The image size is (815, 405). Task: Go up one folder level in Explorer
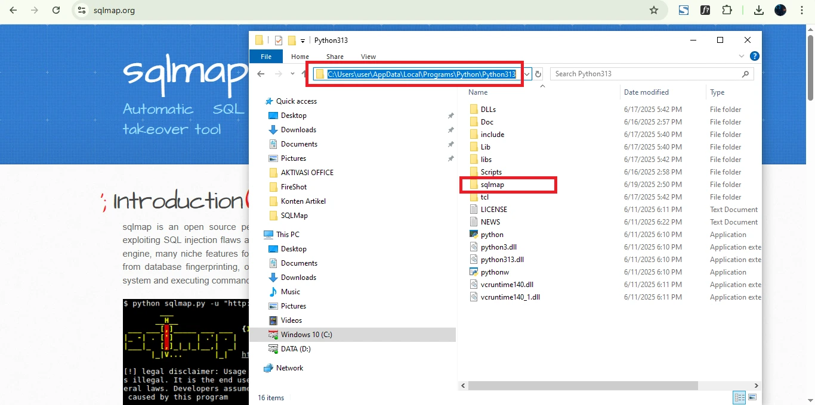point(305,74)
